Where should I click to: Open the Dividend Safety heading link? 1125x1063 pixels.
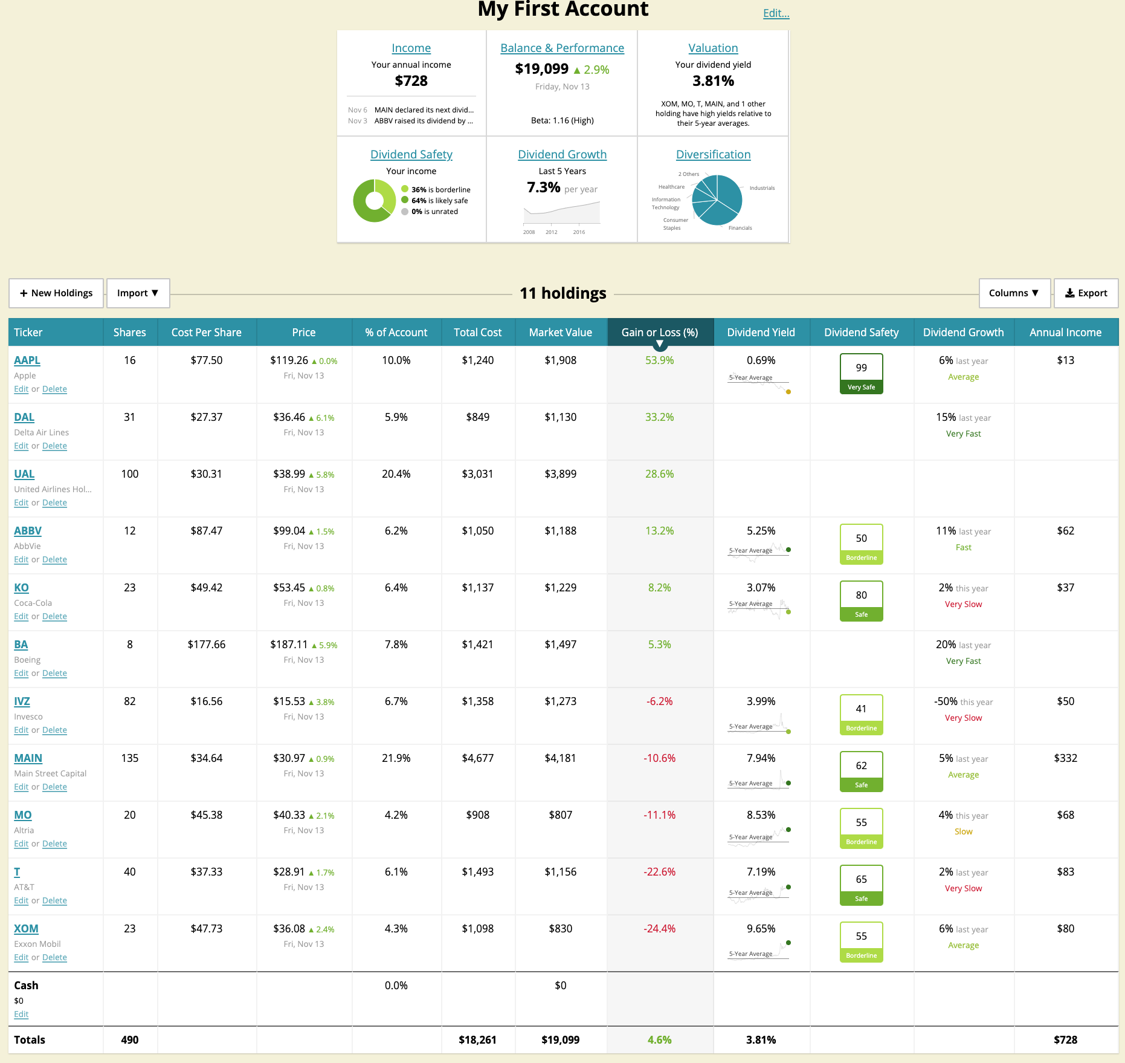point(411,154)
